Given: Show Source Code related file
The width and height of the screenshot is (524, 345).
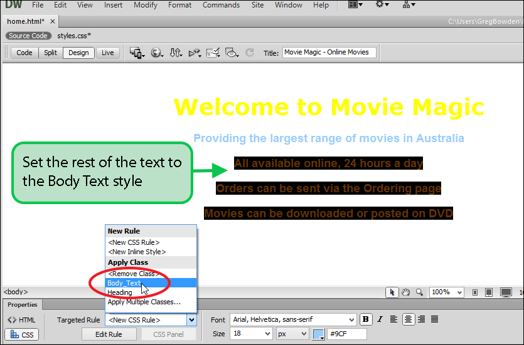Looking at the screenshot, I should (28, 36).
